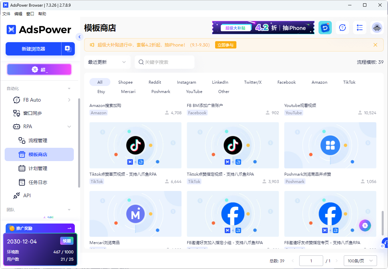
Task: Open the 最近更新 sort dropdown
Action: 107,62
